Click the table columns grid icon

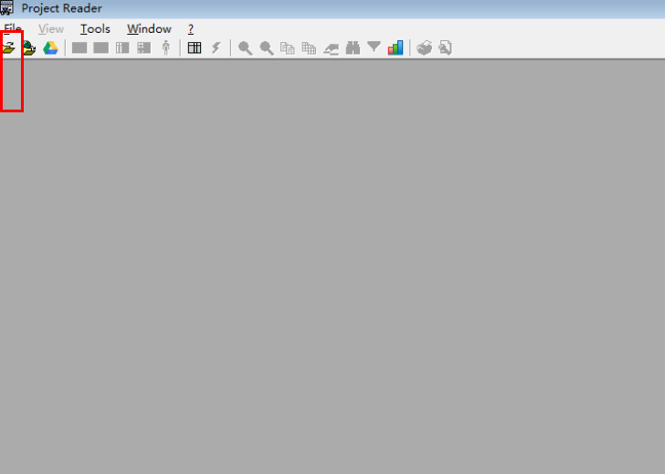click(x=195, y=47)
